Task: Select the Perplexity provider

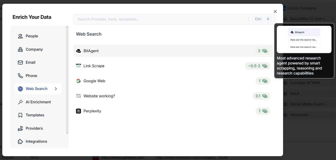Action: (173, 111)
